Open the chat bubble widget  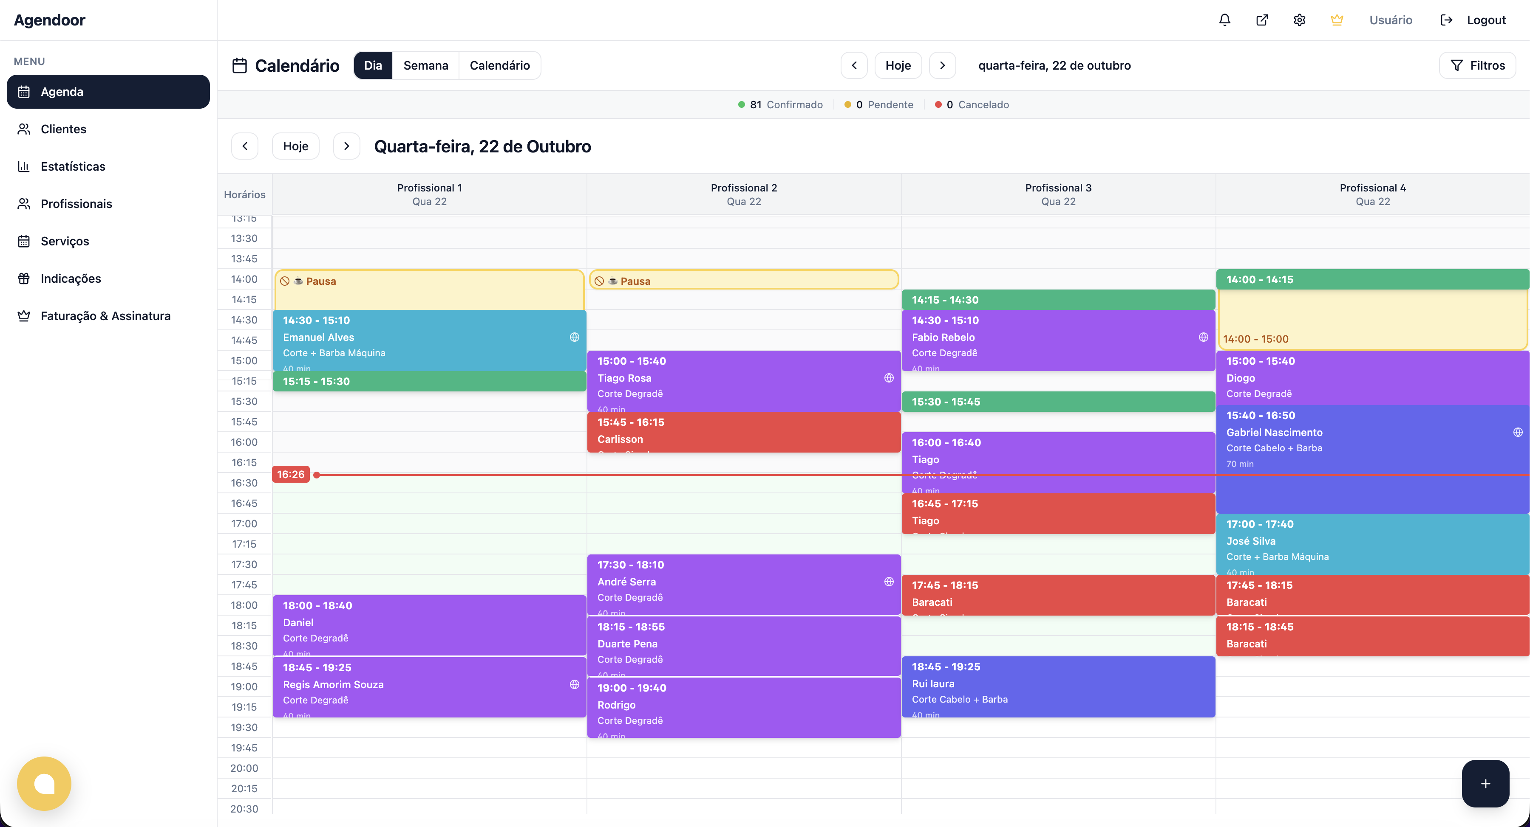click(44, 783)
